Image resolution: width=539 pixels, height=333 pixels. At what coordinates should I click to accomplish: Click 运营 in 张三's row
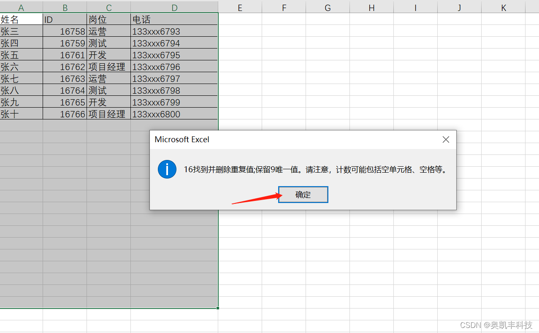click(x=109, y=31)
